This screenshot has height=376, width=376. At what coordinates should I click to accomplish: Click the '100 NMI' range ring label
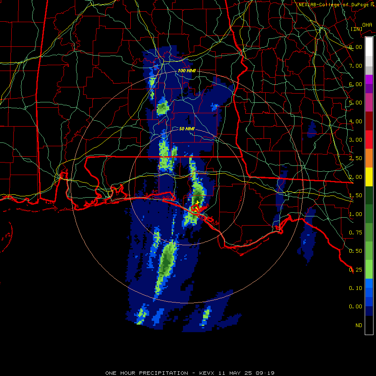pos(187,71)
